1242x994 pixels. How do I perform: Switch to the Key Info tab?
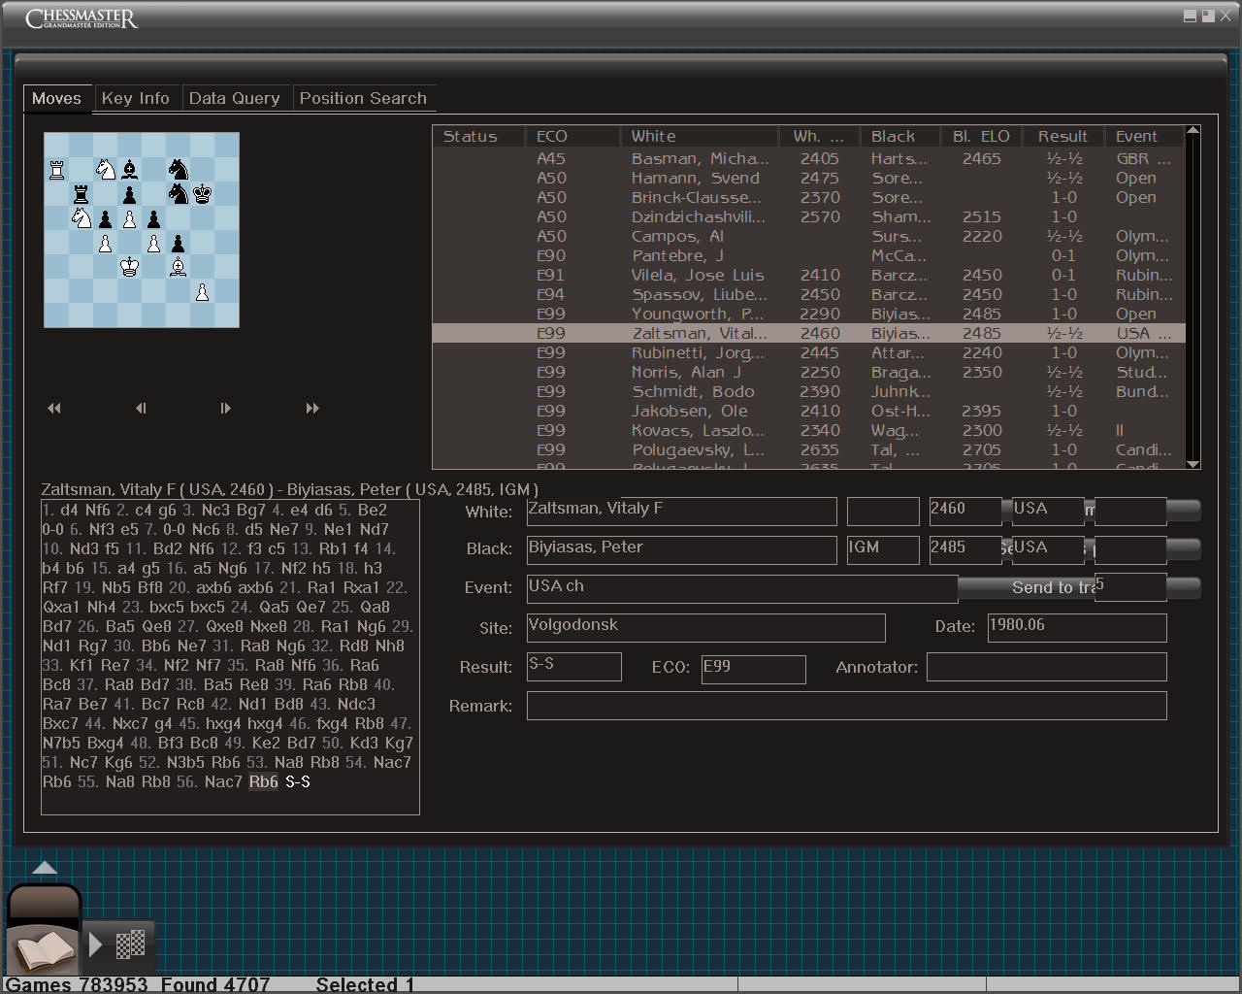click(135, 98)
